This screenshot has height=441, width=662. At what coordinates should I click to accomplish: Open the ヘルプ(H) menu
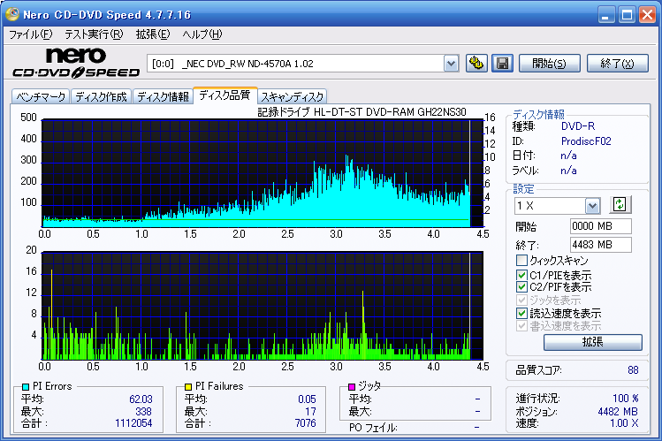coord(202,34)
